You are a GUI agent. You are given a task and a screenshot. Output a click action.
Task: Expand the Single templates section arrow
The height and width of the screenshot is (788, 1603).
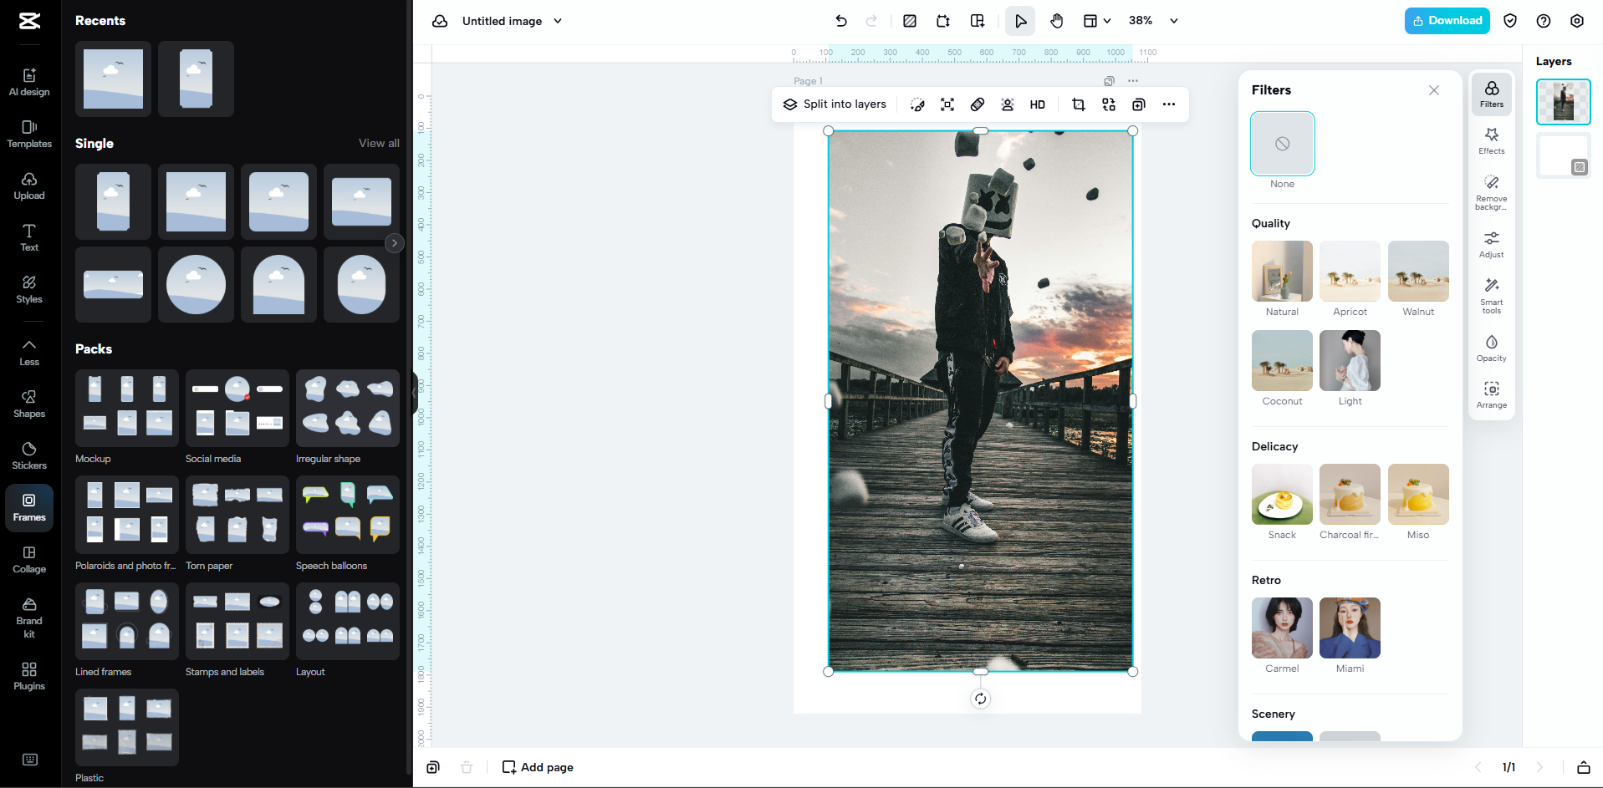[394, 243]
